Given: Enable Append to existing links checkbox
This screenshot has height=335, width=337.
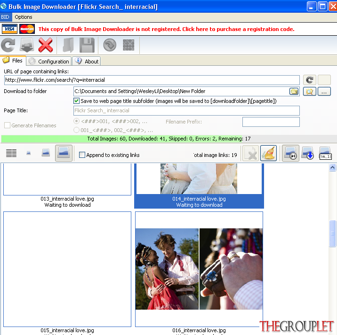Looking at the screenshot, I should click(x=82, y=155).
